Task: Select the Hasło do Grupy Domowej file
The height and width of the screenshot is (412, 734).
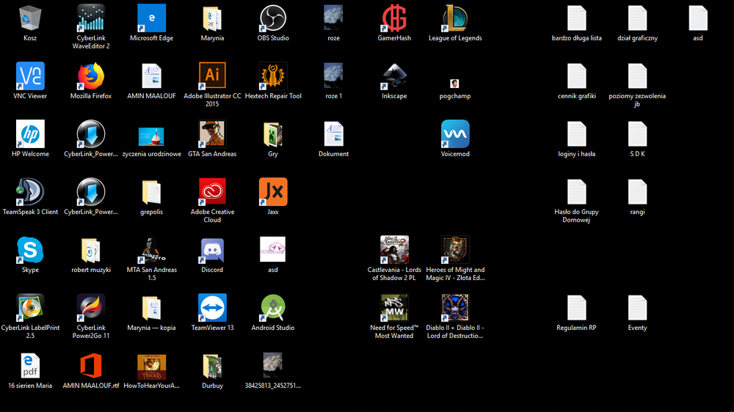Action: 576,192
